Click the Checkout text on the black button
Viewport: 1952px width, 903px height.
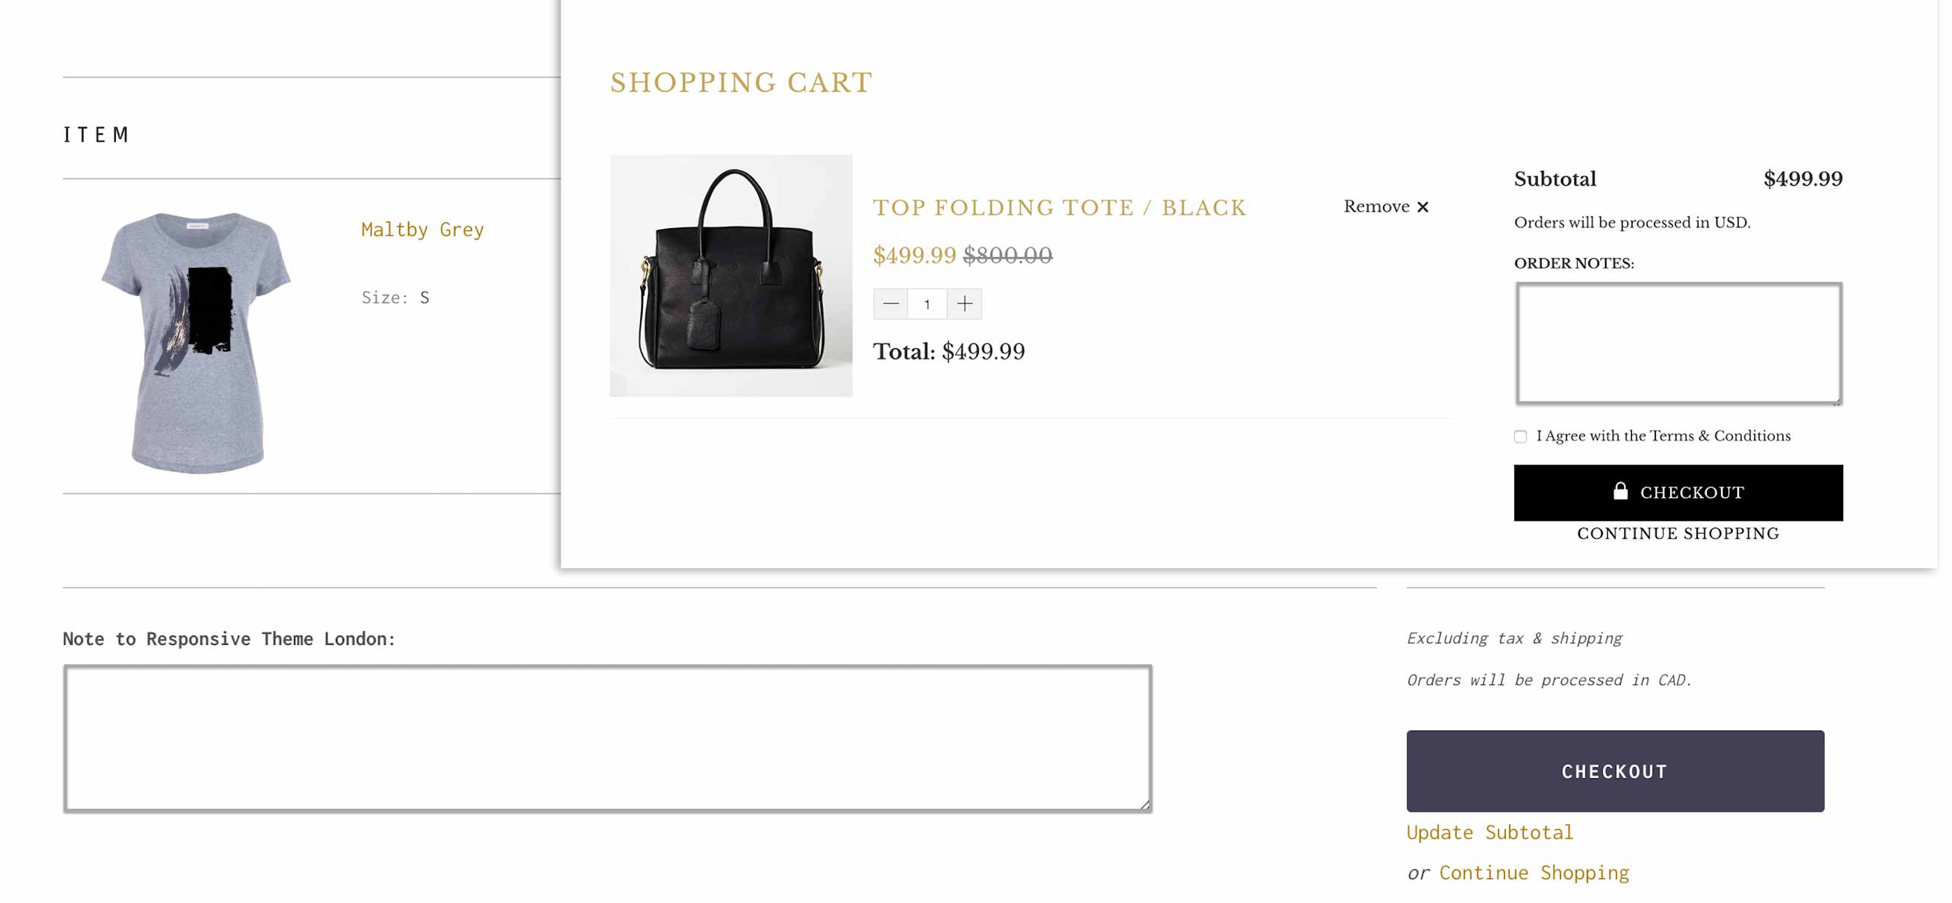pyautogui.click(x=1692, y=493)
